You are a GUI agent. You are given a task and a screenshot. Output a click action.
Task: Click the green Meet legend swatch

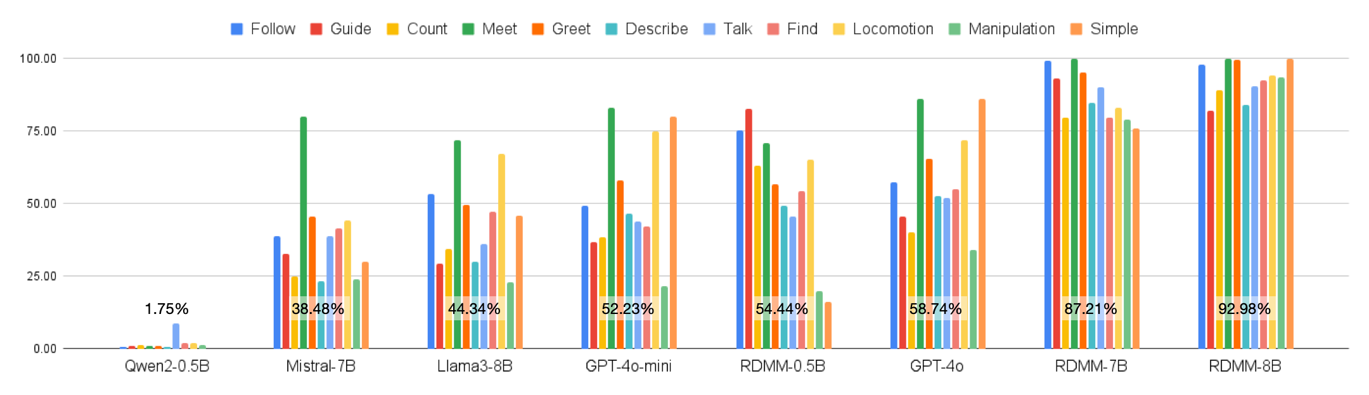click(468, 29)
